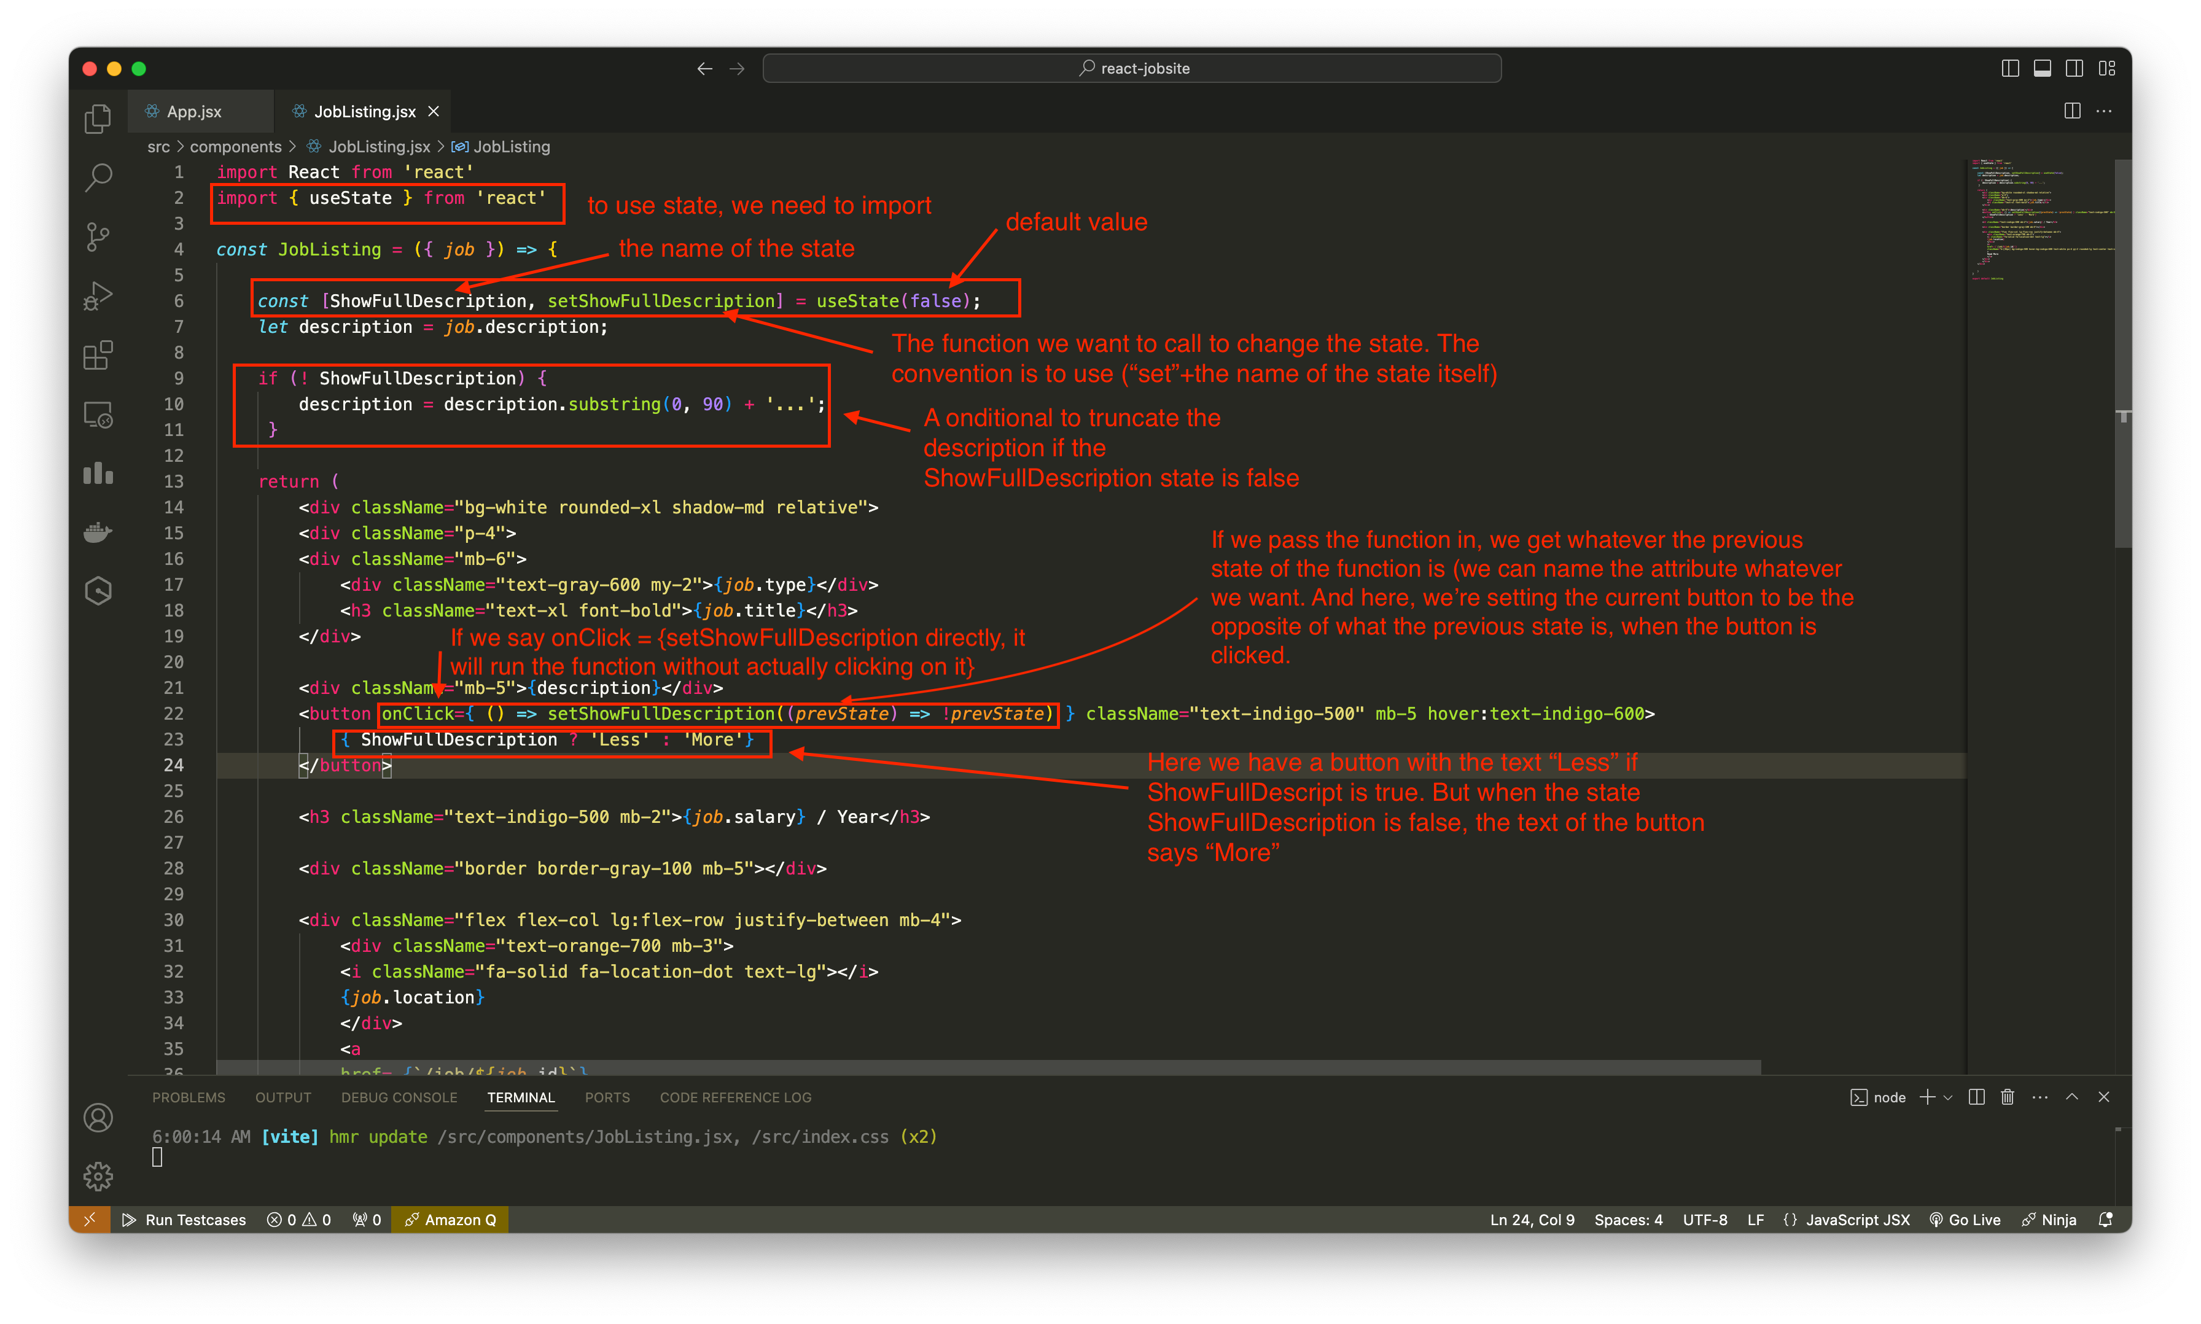Toggle the primary side bar
This screenshot has width=2201, height=1324.
(x=2009, y=69)
